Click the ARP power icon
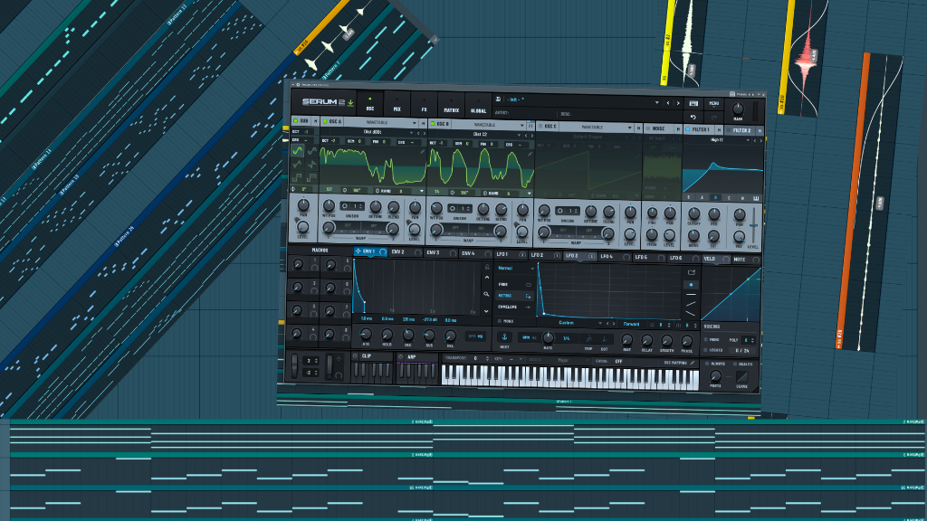This screenshot has width=927, height=521. tap(400, 356)
